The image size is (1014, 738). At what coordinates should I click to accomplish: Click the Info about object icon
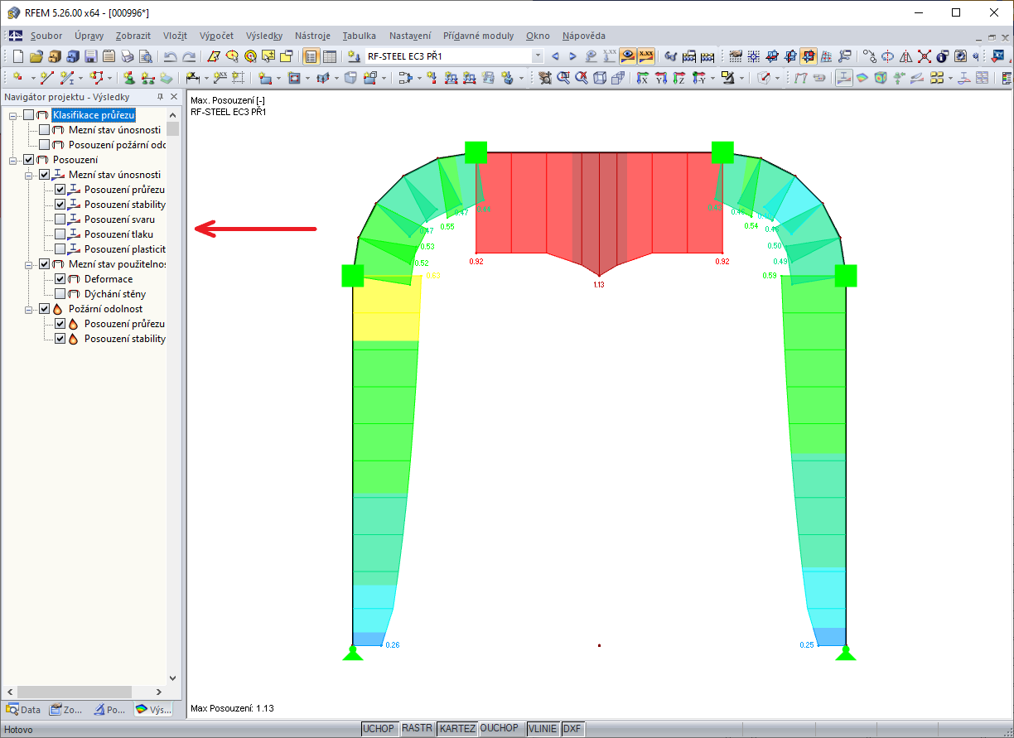tap(942, 56)
